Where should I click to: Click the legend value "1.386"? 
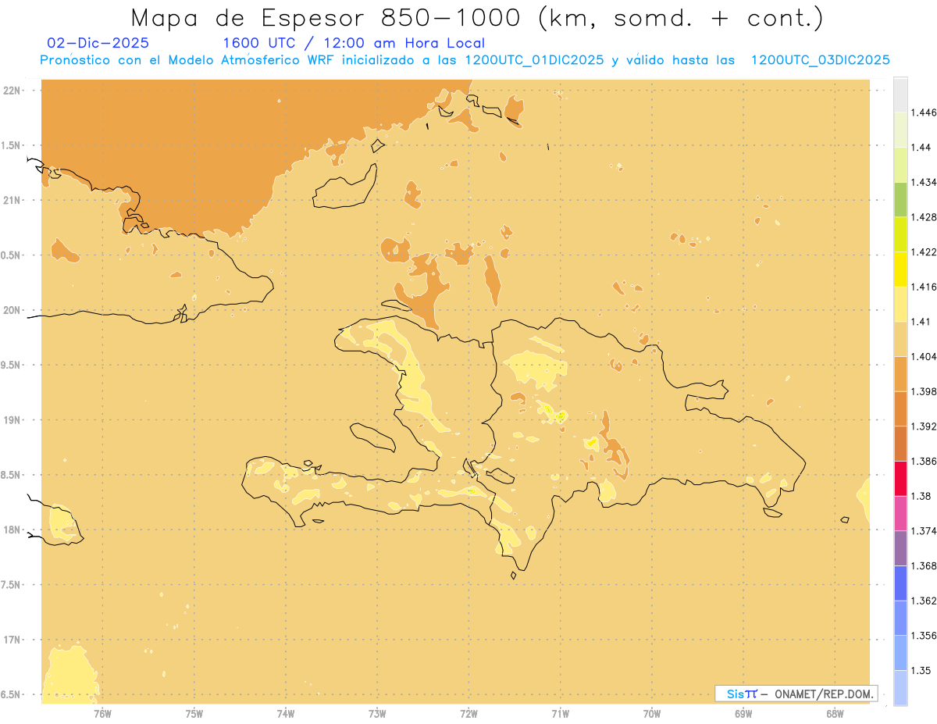[x=924, y=462]
